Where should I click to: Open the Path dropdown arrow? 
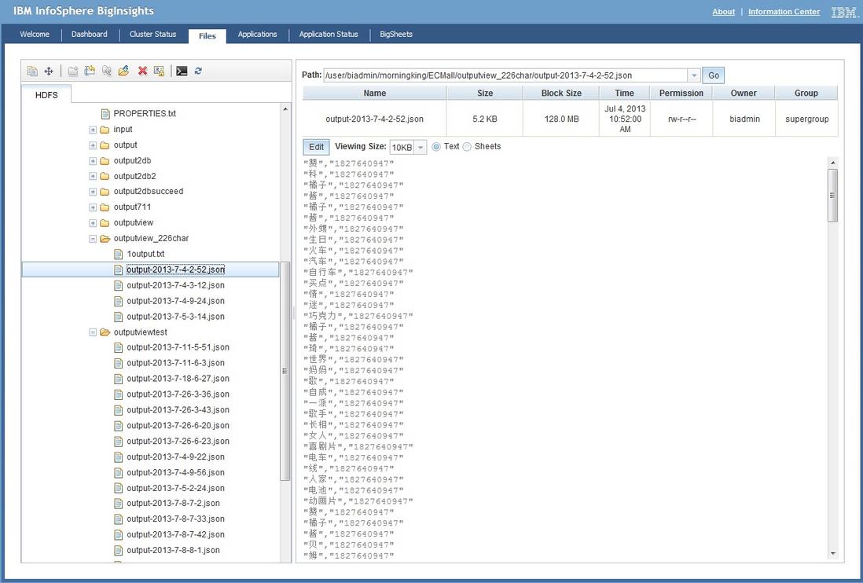click(694, 75)
